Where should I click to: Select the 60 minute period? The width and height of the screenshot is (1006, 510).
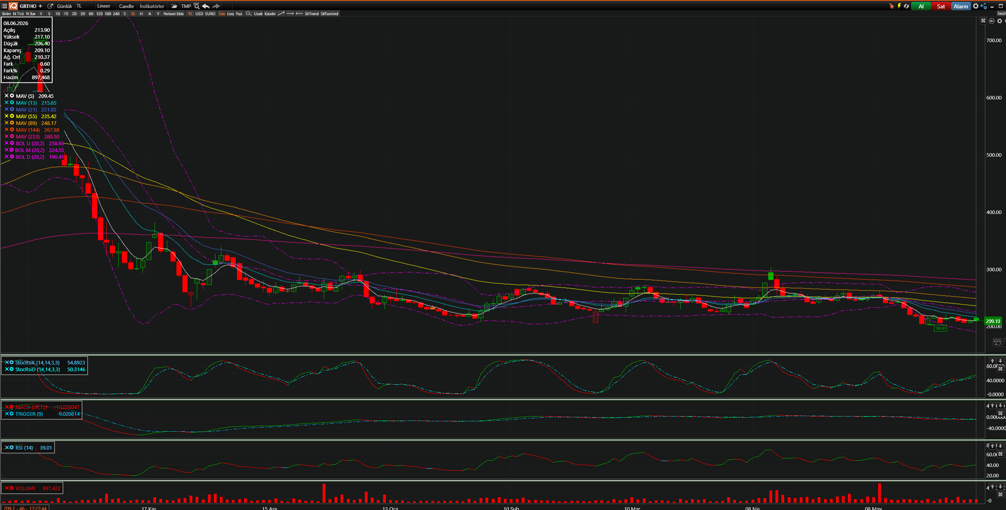[x=91, y=14]
